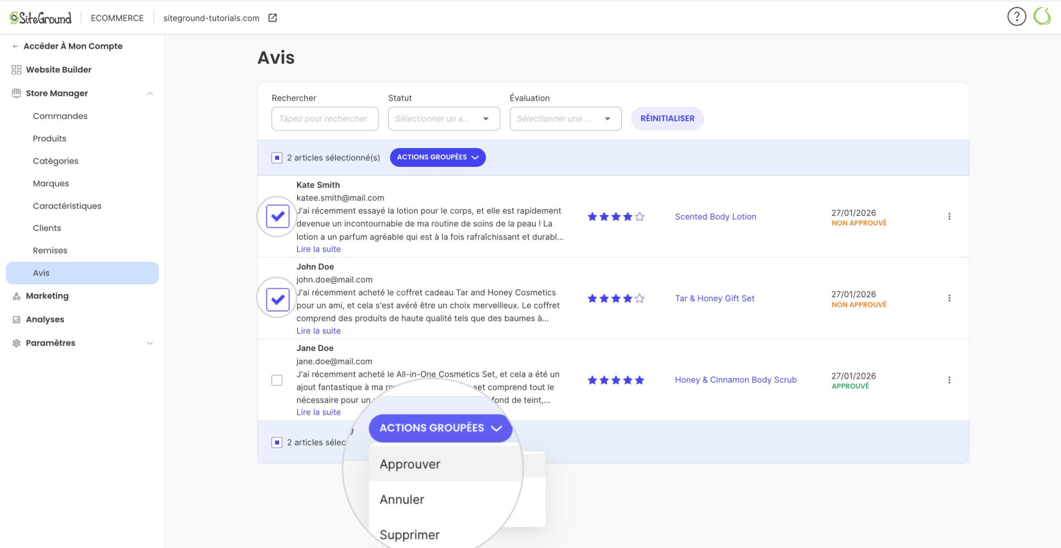This screenshot has width=1061, height=548.
Task: Click the Store Manager shop icon
Action: [17, 93]
